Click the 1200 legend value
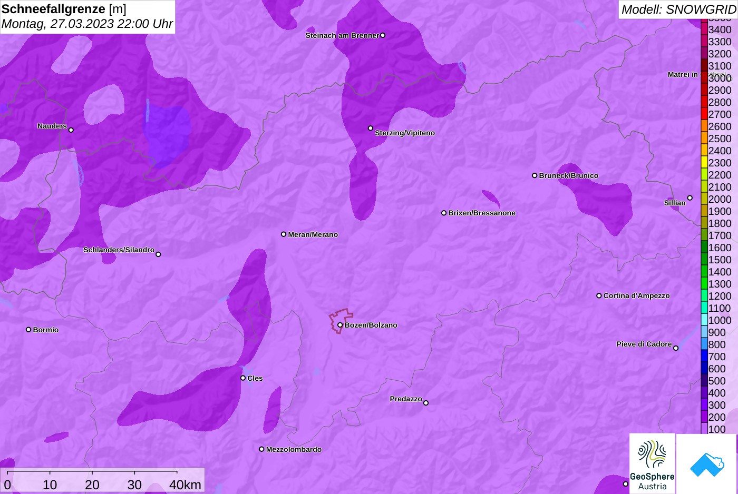Screen dimensions: 738x494 coord(720,296)
